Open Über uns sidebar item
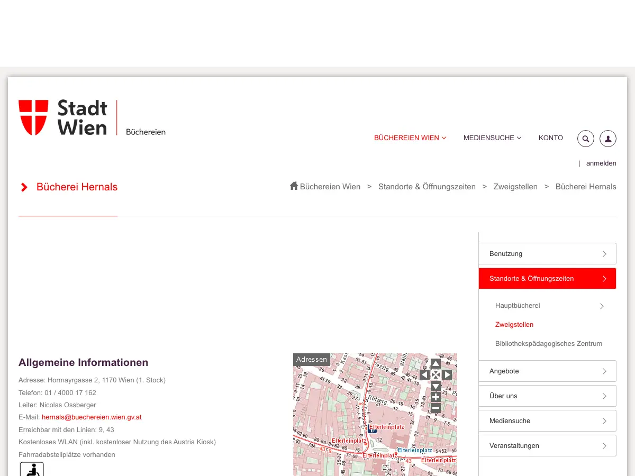The image size is (635, 476). tap(548, 396)
